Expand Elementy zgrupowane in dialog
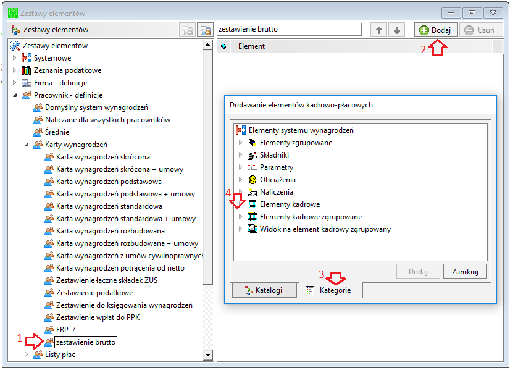 (241, 143)
